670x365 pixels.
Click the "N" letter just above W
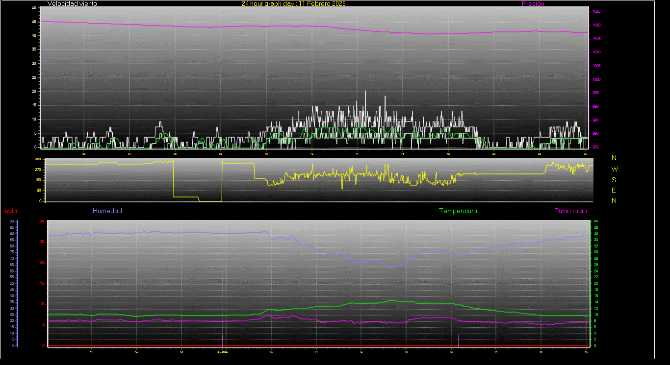point(614,158)
